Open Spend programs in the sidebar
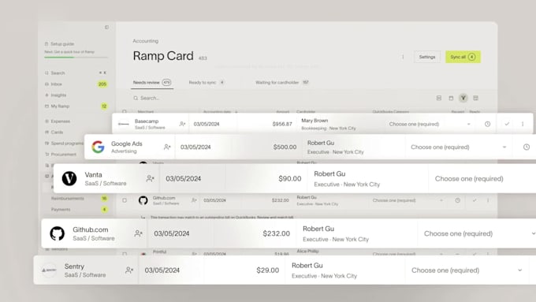Image resolution: width=536 pixels, height=302 pixels. (x=64, y=144)
